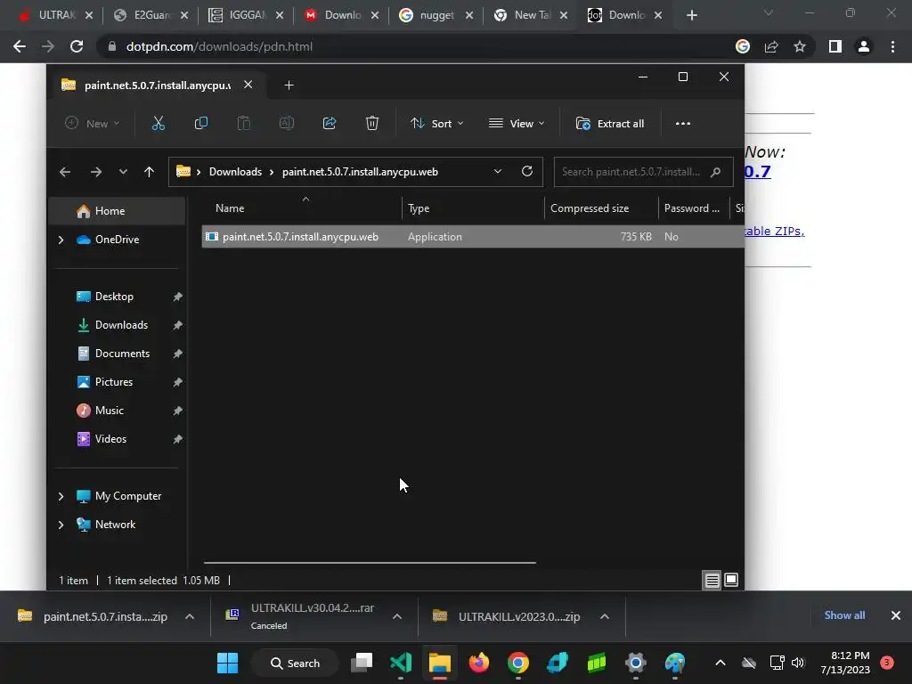Unpin Desktop using its pin icon
Image resolution: width=912 pixels, height=684 pixels.
(x=177, y=297)
